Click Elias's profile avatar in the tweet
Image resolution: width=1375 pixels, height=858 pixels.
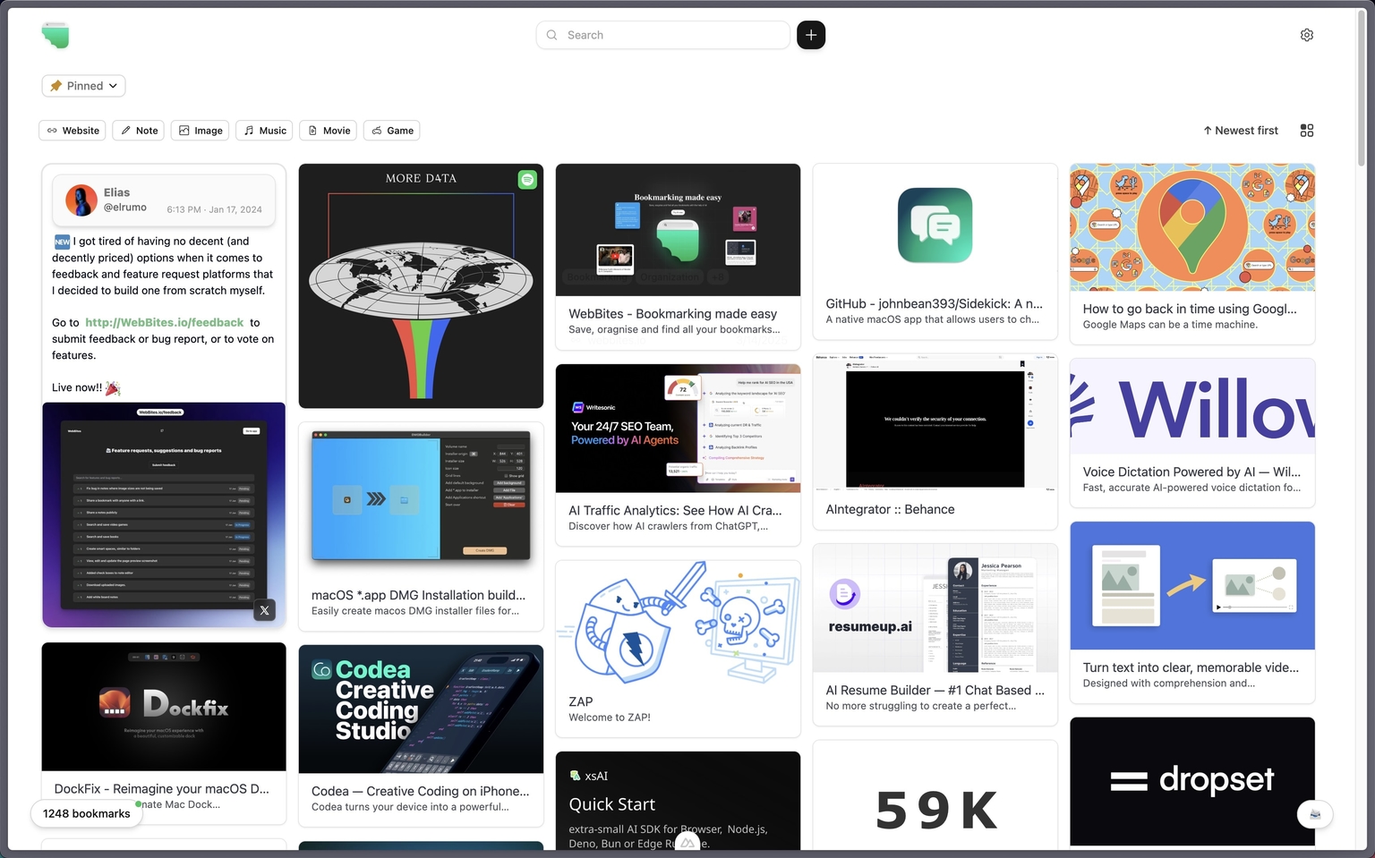pos(81,200)
